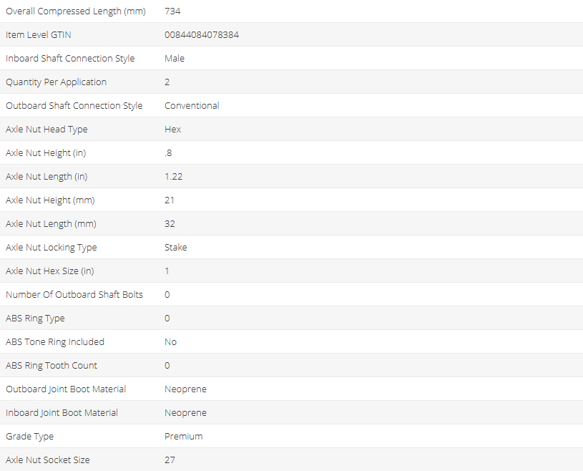Select the GTIN value 00844084078384
Screen dimensions: 583x471
click(201, 35)
